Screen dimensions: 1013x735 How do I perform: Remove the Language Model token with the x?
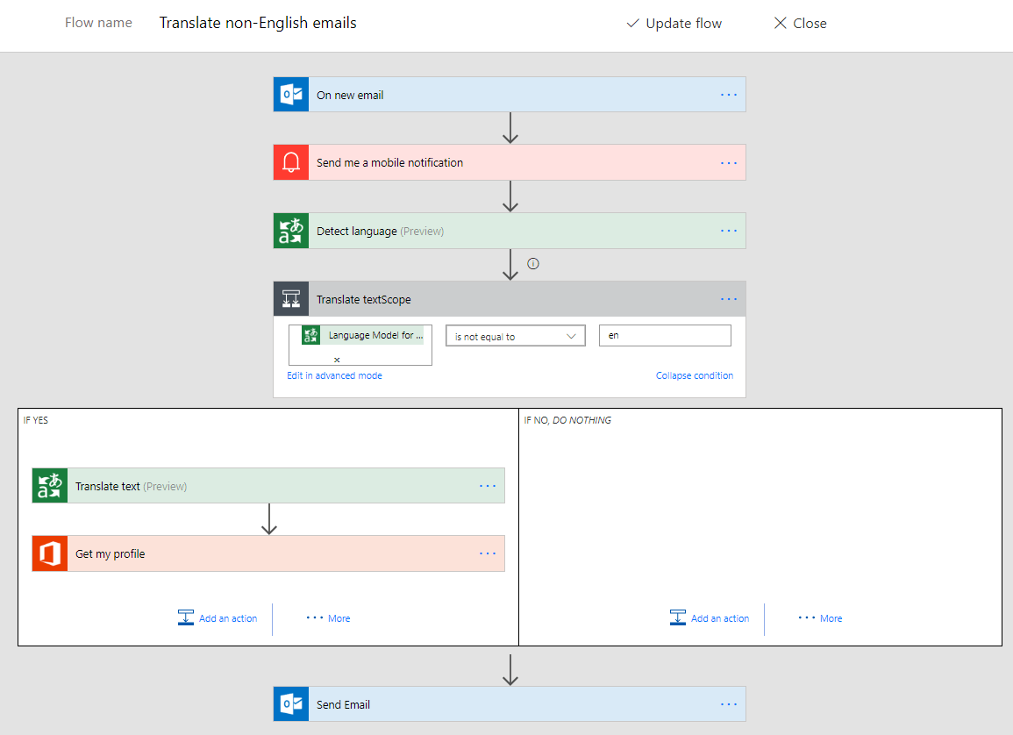337,360
